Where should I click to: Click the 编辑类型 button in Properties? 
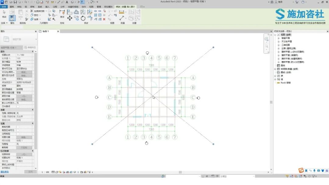(30, 47)
